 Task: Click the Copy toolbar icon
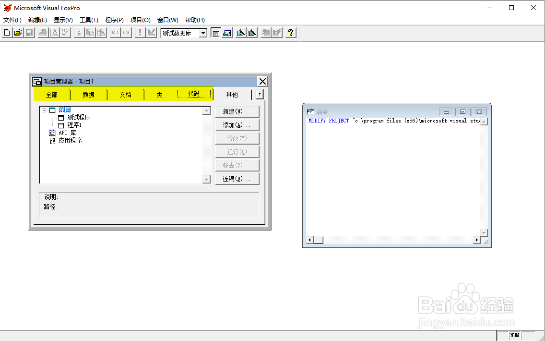tap(90, 33)
